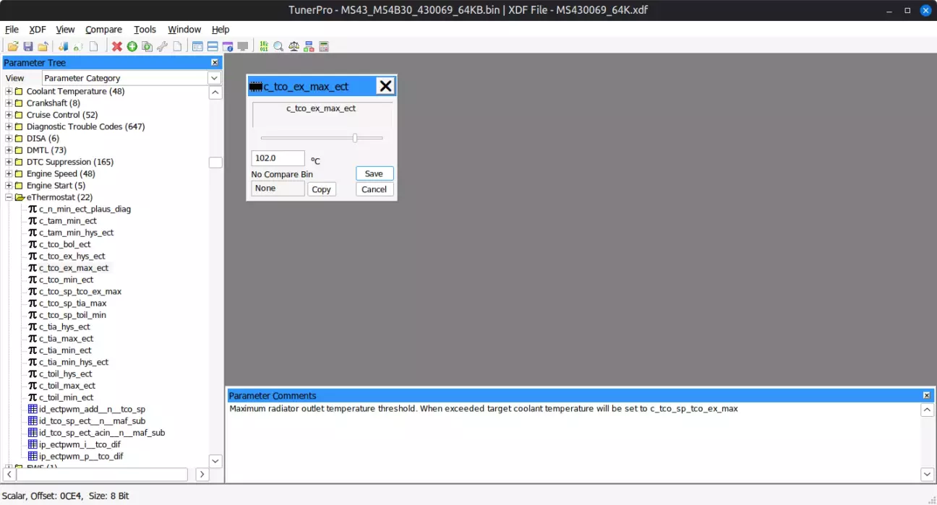Click the calculator icon in toolbar

(324, 47)
